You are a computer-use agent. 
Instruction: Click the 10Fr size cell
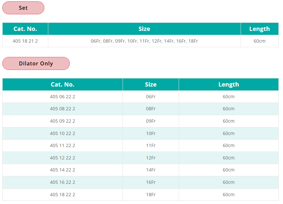[151, 133]
